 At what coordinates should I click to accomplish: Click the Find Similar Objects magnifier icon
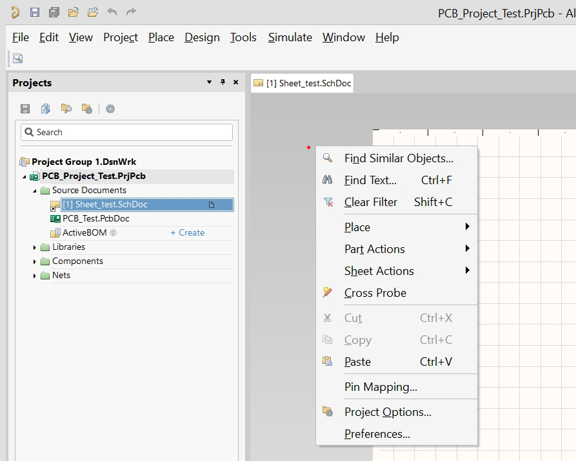(x=327, y=158)
